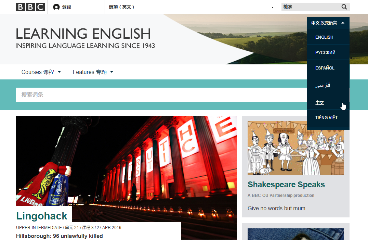Open the 登錄 sign-in link
This screenshot has width=368, height=240.
tap(66, 7)
